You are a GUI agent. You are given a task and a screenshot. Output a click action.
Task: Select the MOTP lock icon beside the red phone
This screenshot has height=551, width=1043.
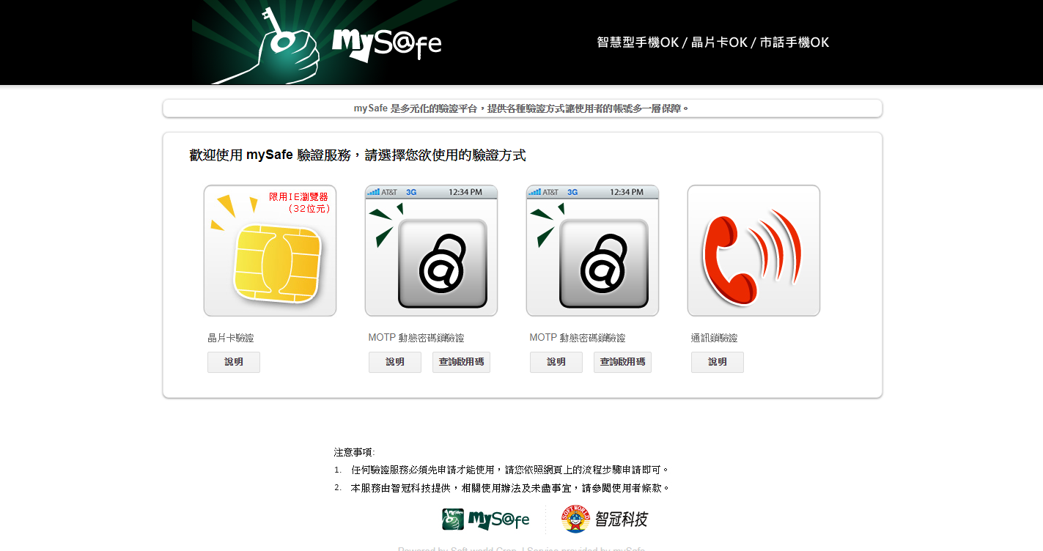[x=592, y=251]
